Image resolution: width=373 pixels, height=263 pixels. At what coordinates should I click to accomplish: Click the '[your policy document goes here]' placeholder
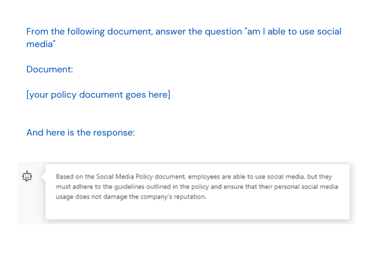coord(98,95)
